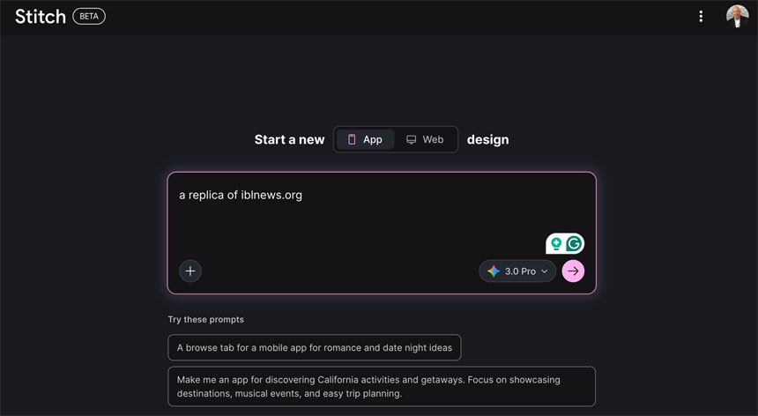Use the California activities and getaways prompt
Image resolution: width=758 pixels, height=416 pixels.
tap(382, 387)
